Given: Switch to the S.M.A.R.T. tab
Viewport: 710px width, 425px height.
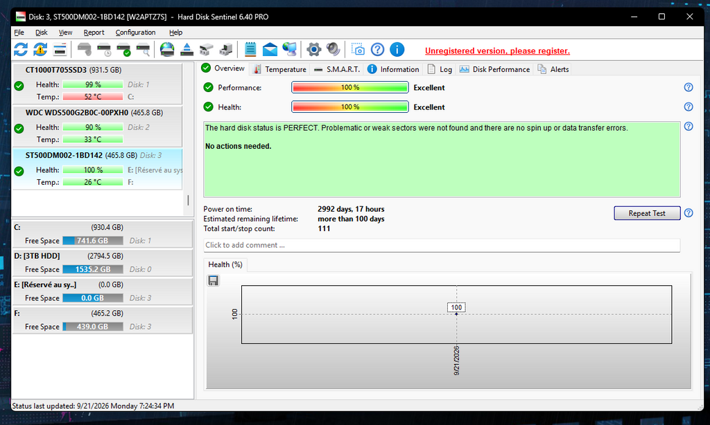Looking at the screenshot, I should pos(338,69).
